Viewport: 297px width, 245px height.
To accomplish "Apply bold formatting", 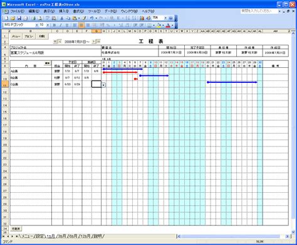I will pos(55,25).
